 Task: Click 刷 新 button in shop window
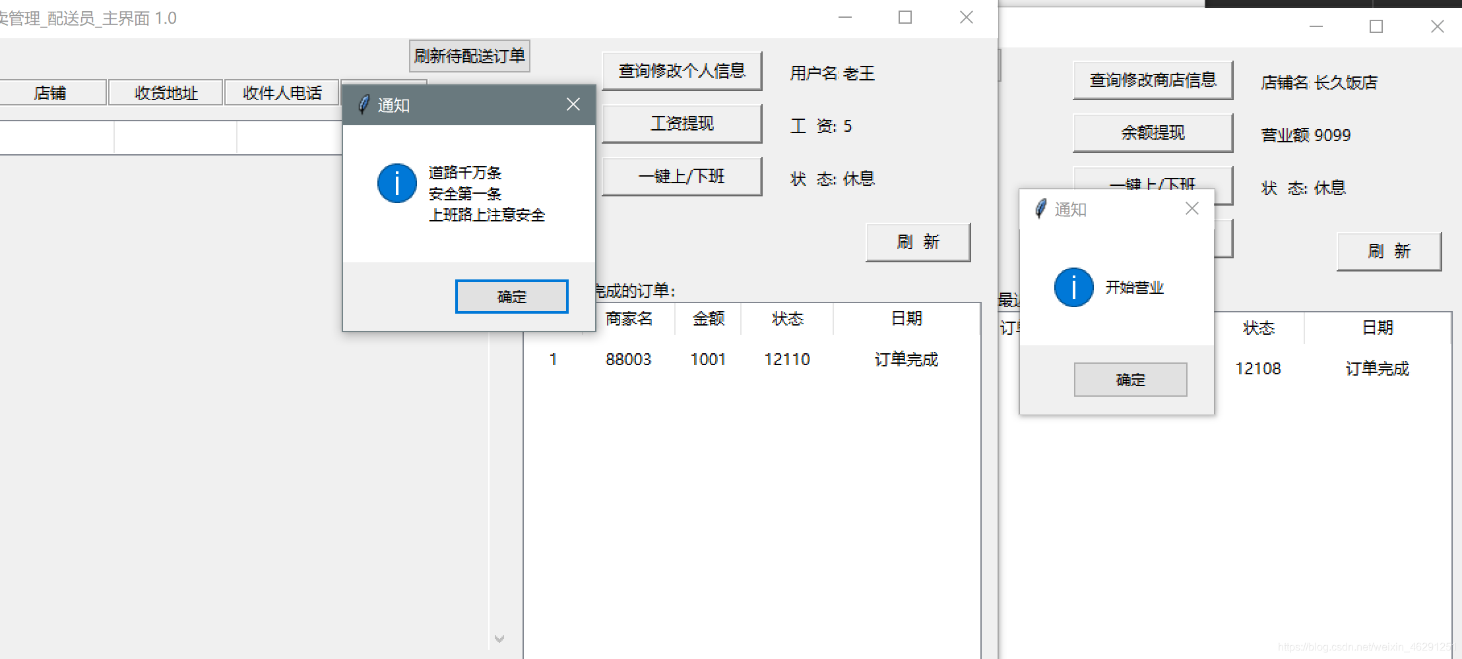tap(1389, 251)
